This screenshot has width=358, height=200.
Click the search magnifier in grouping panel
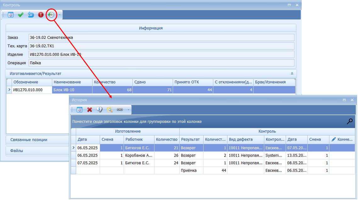350,122
